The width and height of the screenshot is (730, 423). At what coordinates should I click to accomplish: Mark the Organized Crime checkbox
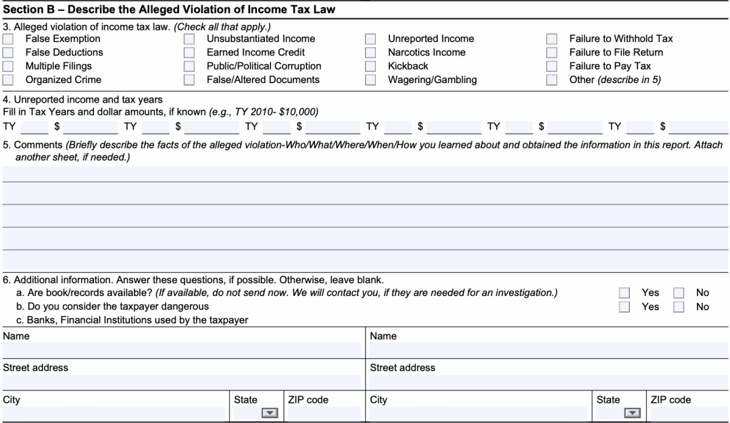[7, 80]
